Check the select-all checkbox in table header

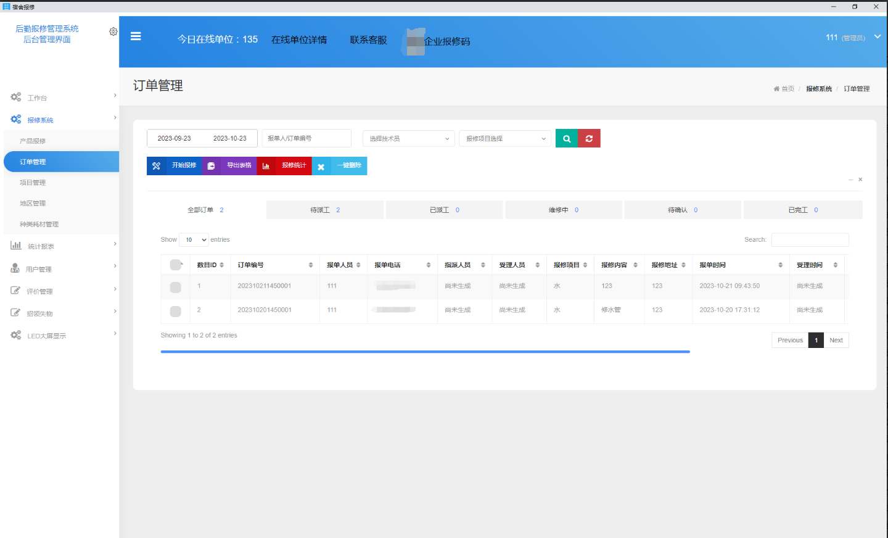[x=175, y=264]
